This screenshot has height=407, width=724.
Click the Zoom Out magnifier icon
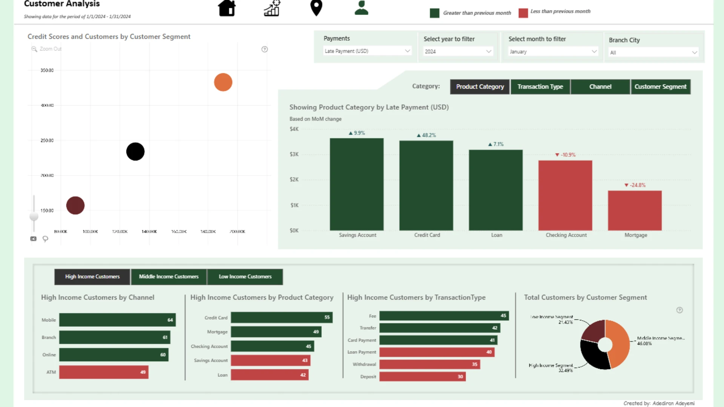(34, 49)
